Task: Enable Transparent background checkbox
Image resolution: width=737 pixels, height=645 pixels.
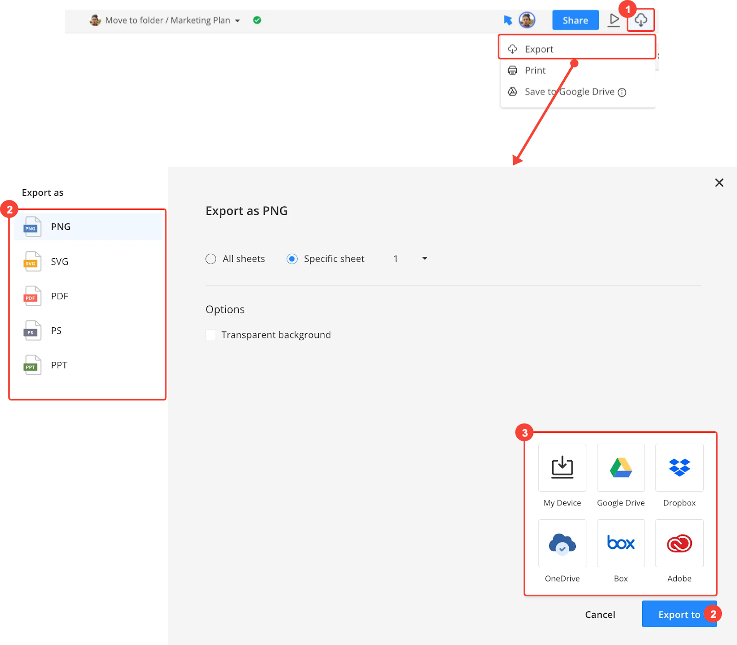Action: coord(211,335)
